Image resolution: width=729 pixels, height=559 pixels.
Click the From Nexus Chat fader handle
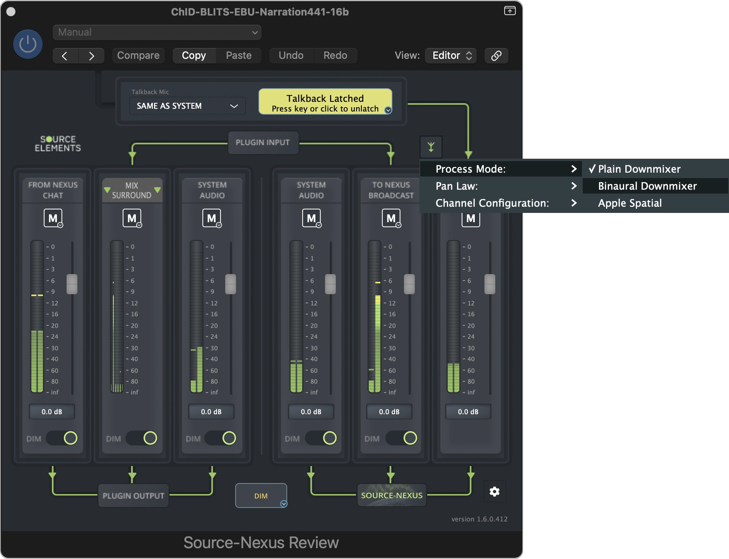[x=72, y=284]
